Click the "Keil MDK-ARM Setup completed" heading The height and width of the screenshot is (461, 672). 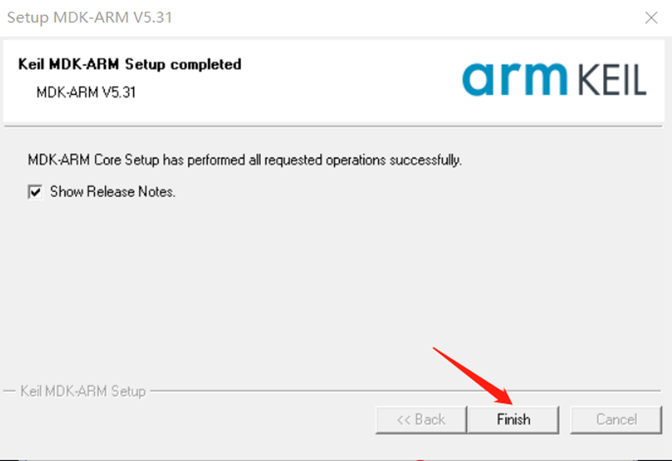[x=129, y=64]
